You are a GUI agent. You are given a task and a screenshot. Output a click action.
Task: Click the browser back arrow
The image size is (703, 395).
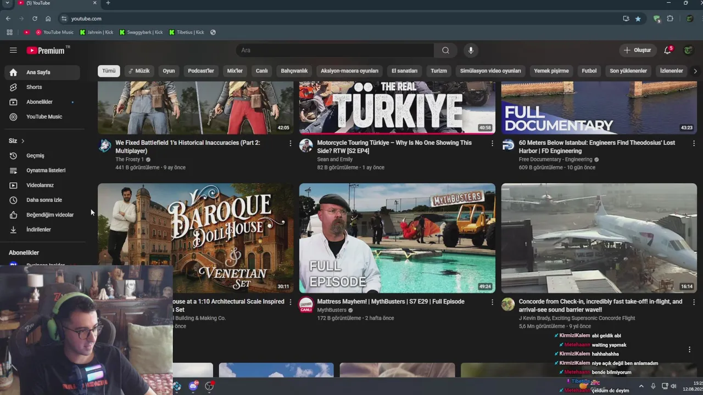8,19
